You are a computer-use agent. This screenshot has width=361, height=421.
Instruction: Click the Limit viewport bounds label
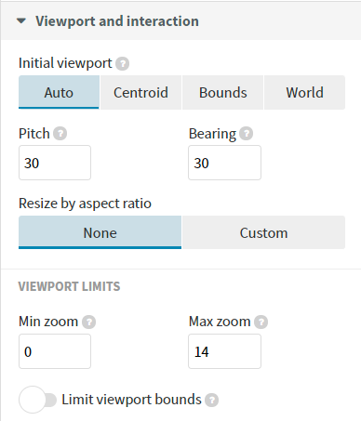click(131, 400)
